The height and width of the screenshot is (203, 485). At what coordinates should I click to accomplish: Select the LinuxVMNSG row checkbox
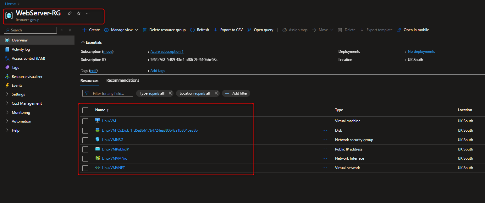(x=85, y=140)
